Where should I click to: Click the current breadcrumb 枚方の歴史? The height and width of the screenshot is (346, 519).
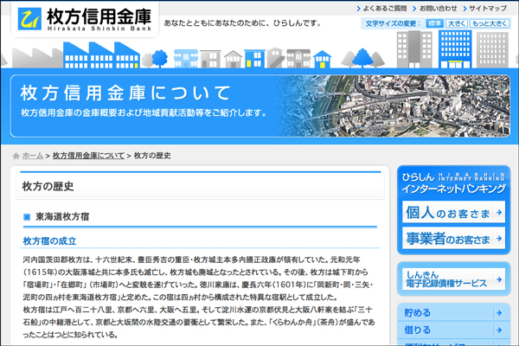click(x=152, y=156)
